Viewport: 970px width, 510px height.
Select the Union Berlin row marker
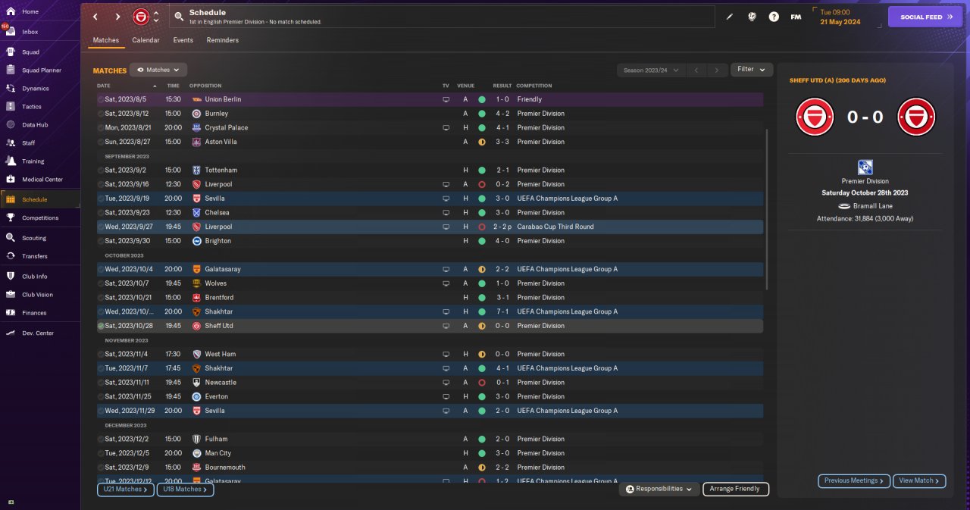[x=101, y=99]
